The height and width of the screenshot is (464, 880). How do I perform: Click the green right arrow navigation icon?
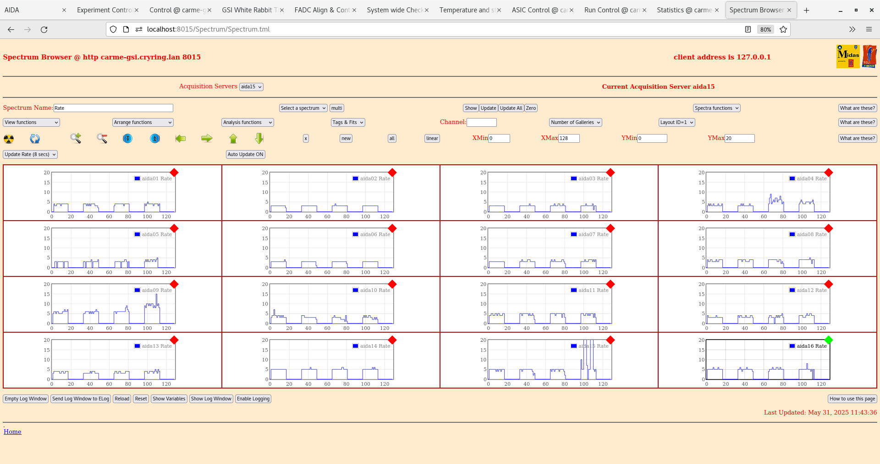206,139
